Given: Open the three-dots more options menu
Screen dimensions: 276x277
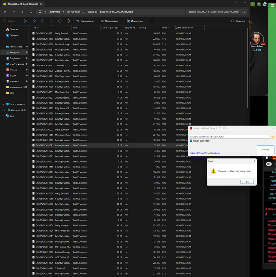Looking at the screenshot, I should pos(151,21).
